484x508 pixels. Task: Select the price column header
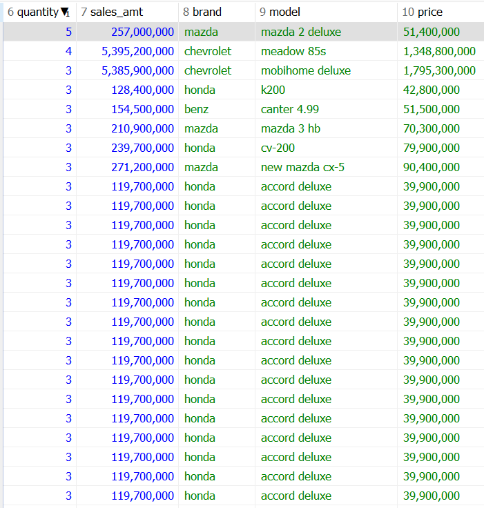[x=441, y=12]
